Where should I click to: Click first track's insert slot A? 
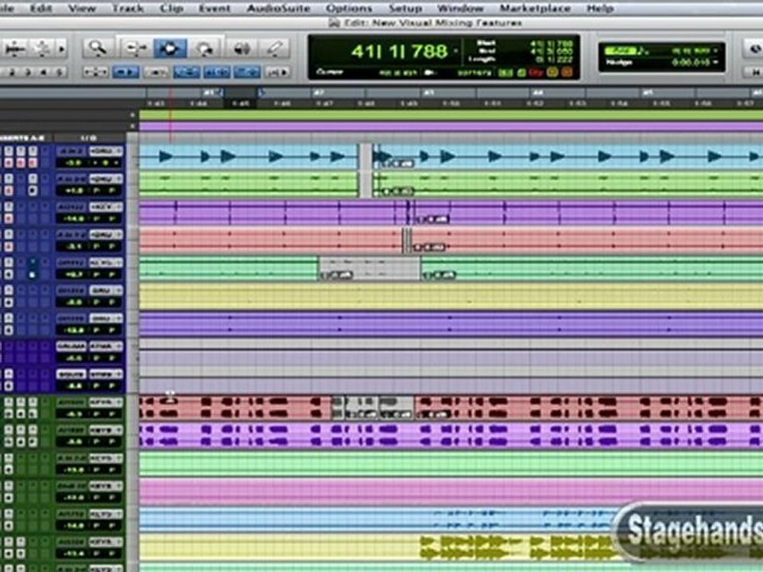click(x=9, y=151)
